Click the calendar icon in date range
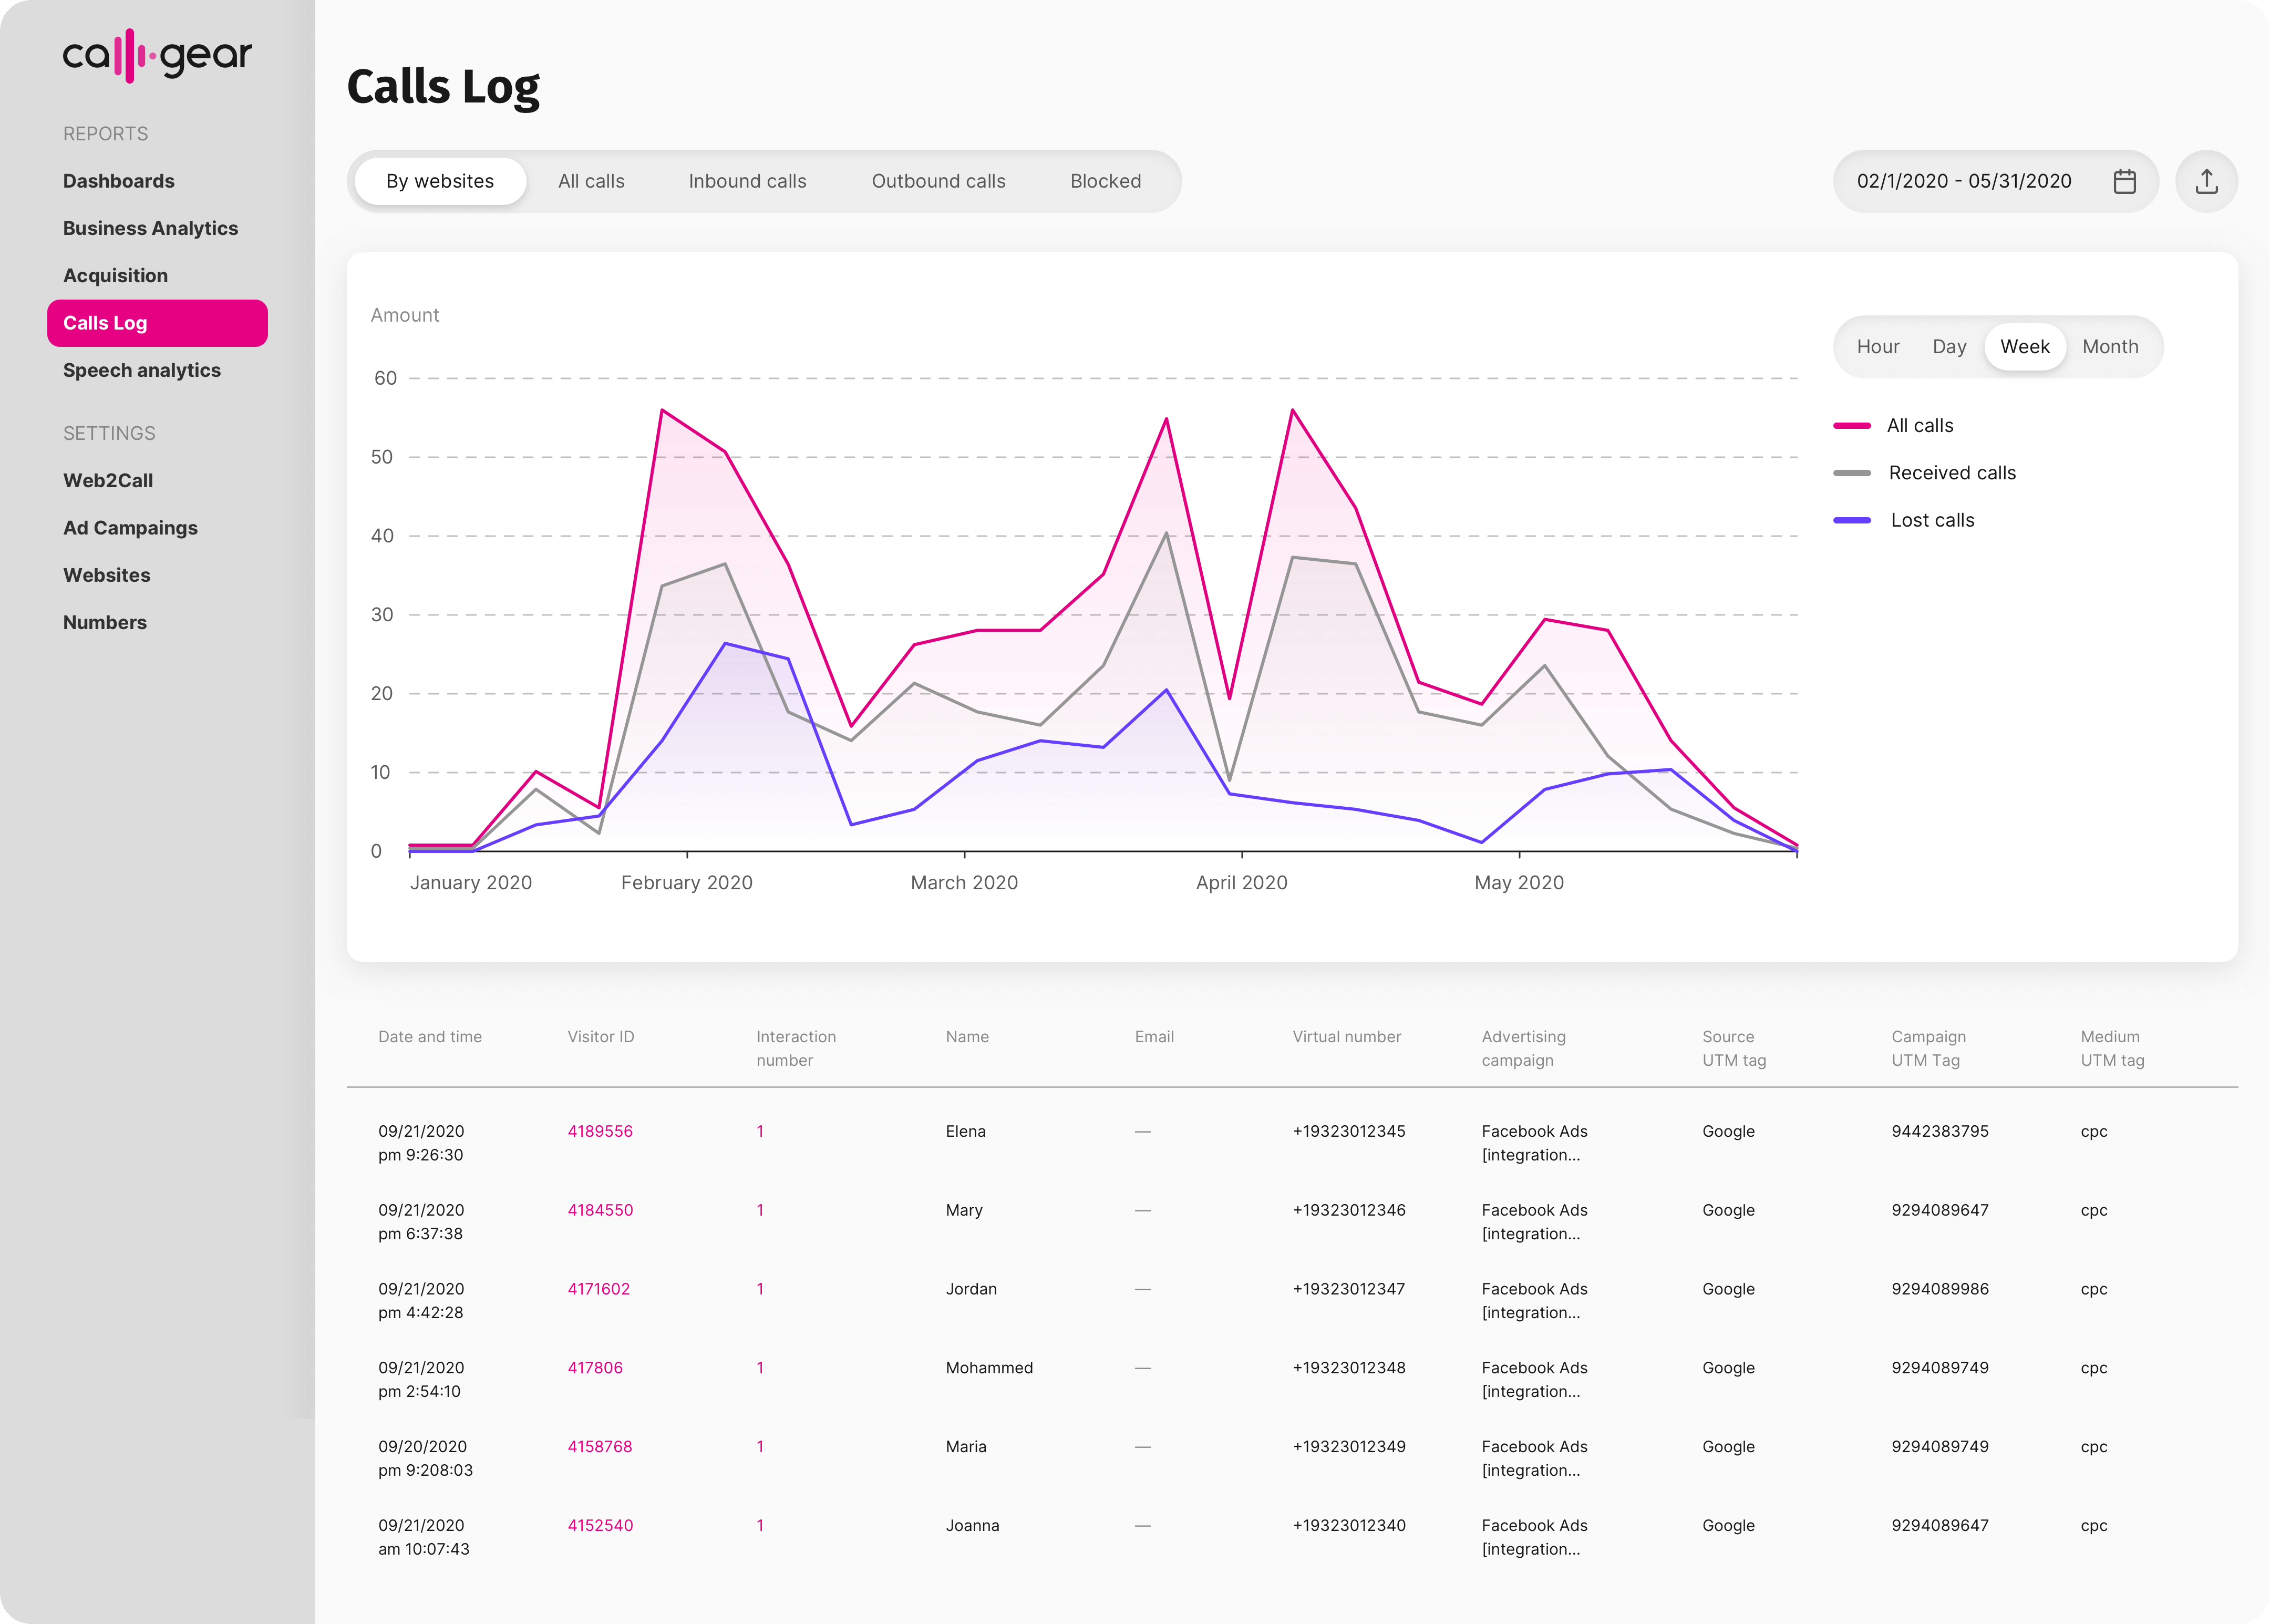2270x1624 pixels. tap(2124, 181)
